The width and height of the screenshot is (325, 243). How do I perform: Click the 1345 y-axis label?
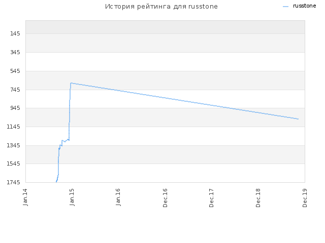(x=14, y=145)
